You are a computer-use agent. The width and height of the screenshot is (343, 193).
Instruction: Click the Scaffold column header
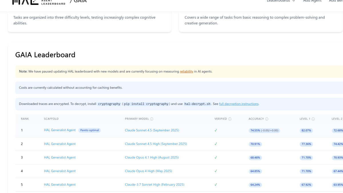click(51, 119)
